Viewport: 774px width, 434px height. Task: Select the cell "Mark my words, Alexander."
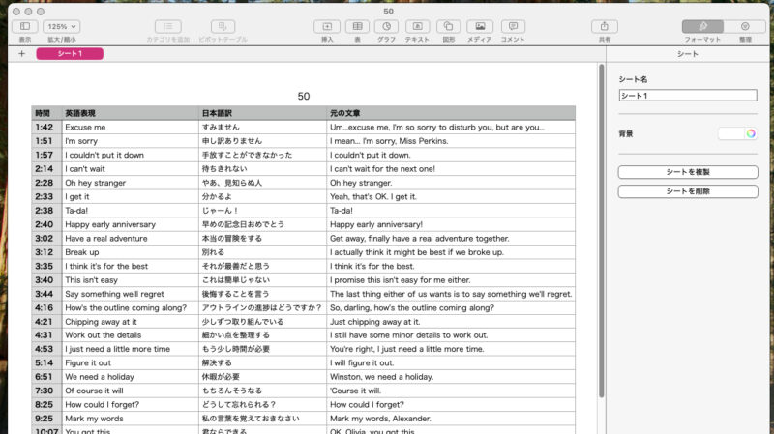pos(451,419)
